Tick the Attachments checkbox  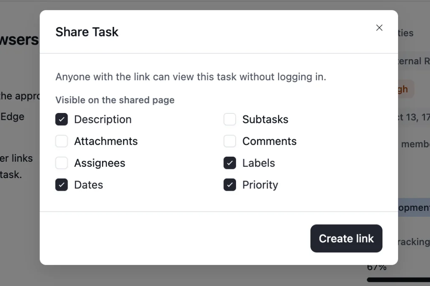click(61, 141)
